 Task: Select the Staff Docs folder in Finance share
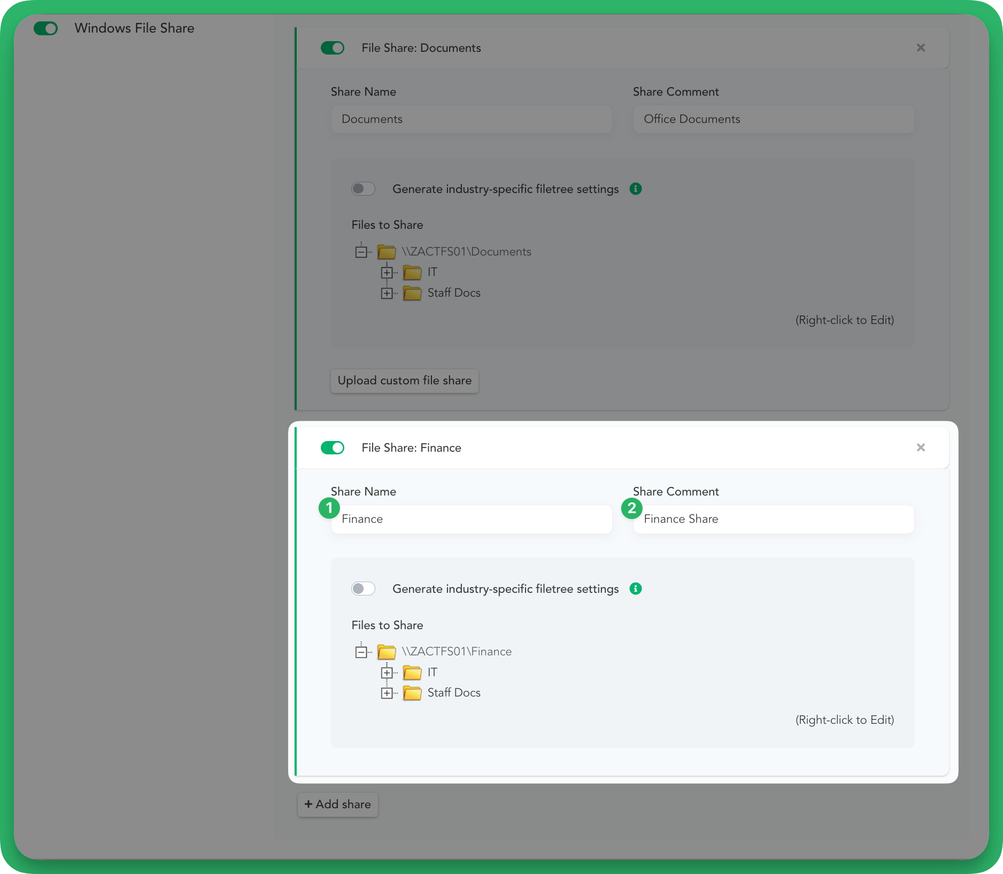(412, 693)
